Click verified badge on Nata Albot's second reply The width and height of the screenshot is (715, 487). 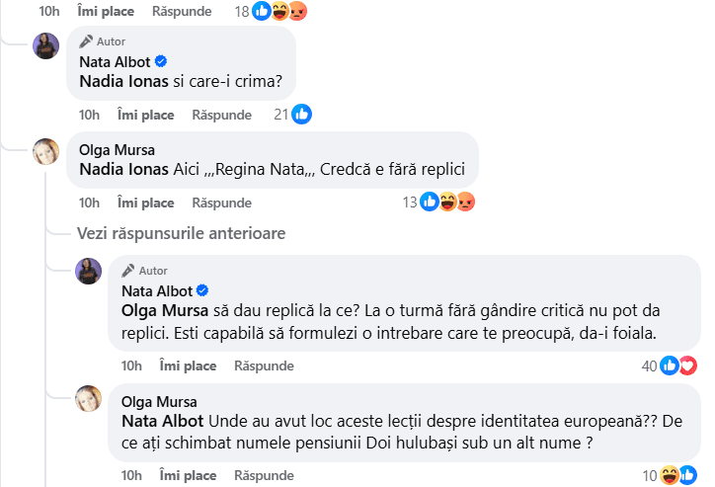[202, 289]
